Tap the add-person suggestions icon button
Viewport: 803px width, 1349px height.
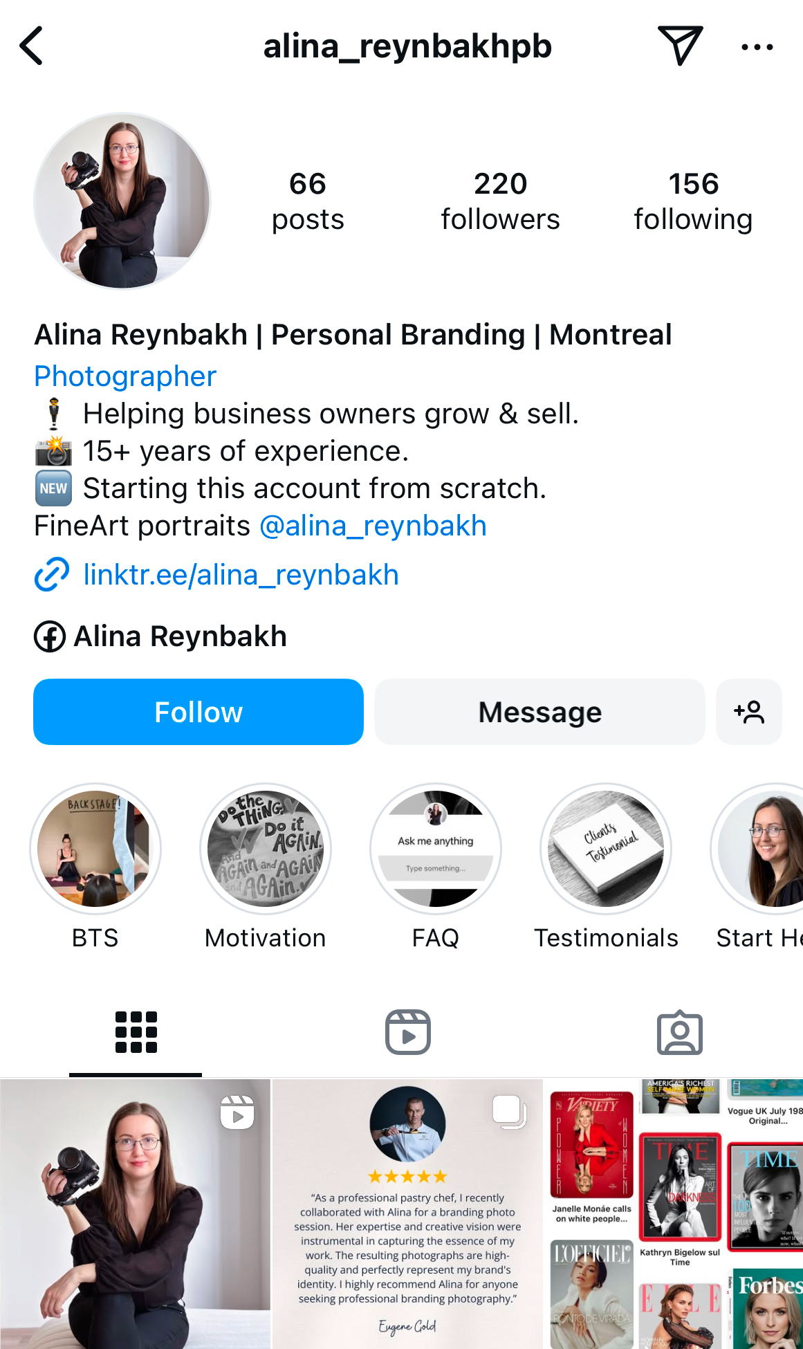[x=749, y=712]
